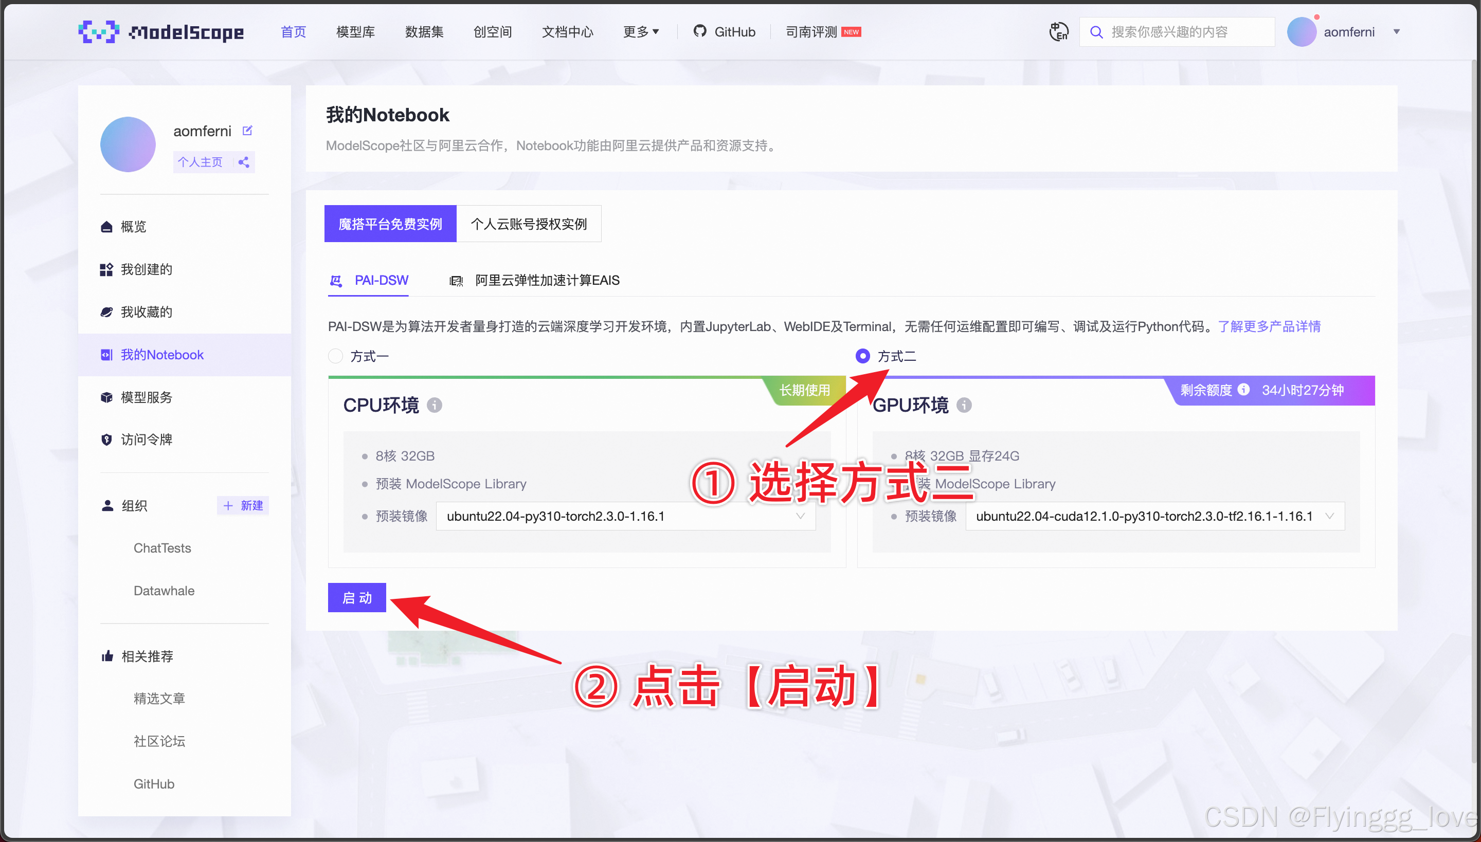
Task: Select the 方式一 radio button
Action: click(x=335, y=356)
